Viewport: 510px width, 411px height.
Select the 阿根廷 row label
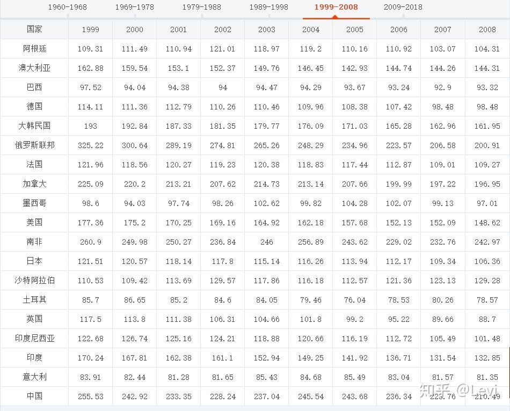coord(34,49)
